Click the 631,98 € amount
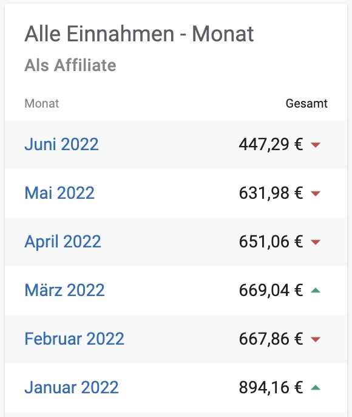The image size is (352, 417). [271, 193]
